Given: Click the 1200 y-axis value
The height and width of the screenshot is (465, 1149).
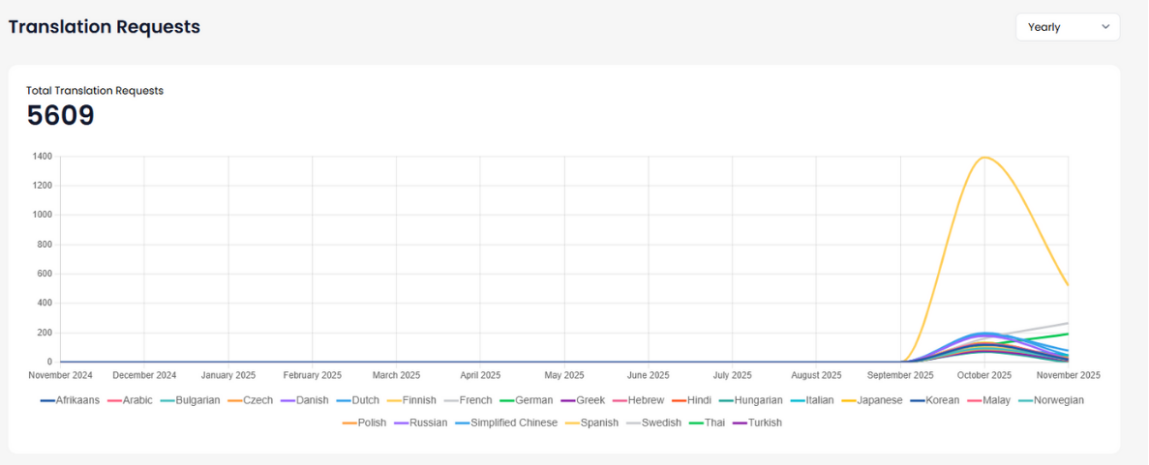Looking at the screenshot, I should click(x=44, y=186).
